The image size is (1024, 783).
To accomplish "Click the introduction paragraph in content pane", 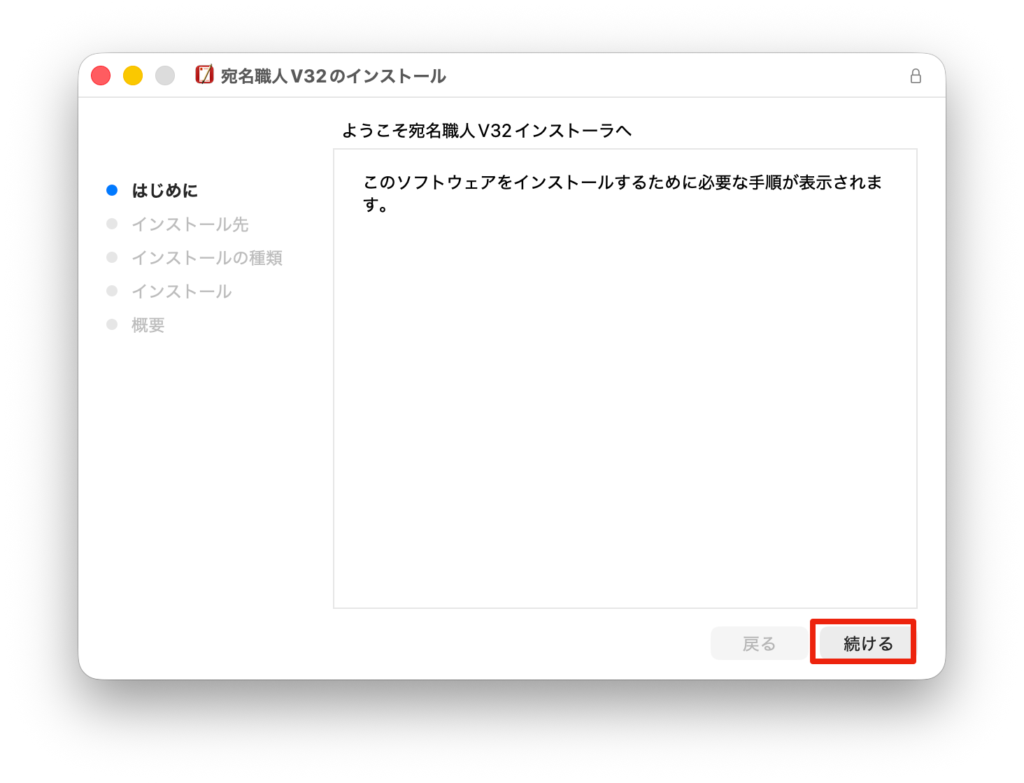I will pyautogui.click(x=622, y=193).
